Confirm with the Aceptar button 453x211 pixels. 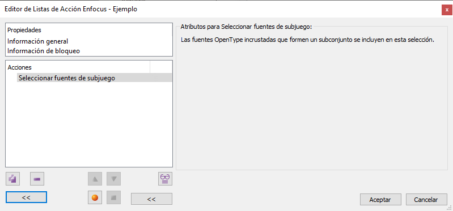point(380,200)
